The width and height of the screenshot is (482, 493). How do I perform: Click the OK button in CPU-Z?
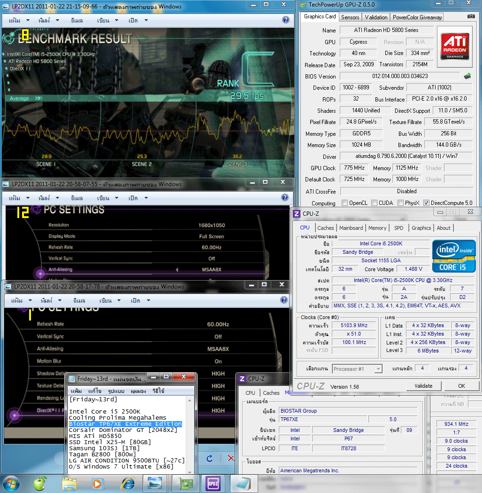click(x=461, y=386)
